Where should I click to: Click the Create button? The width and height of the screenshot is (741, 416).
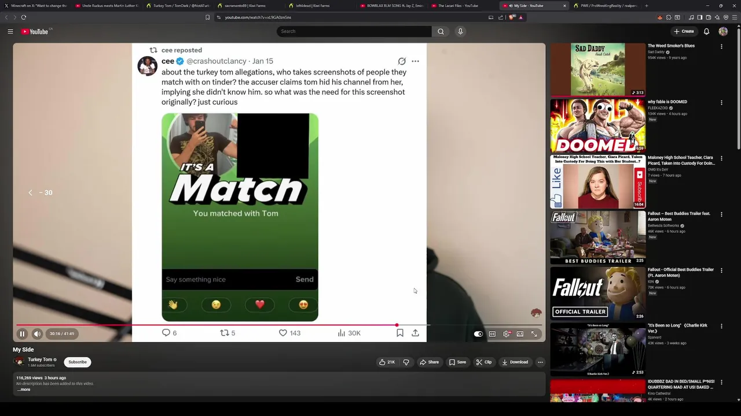pyautogui.click(x=684, y=31)
